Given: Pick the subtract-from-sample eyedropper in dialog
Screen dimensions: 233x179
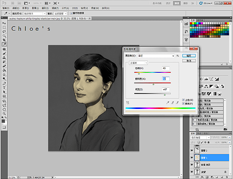Looking at the screenshot, I should coord(177,103).
